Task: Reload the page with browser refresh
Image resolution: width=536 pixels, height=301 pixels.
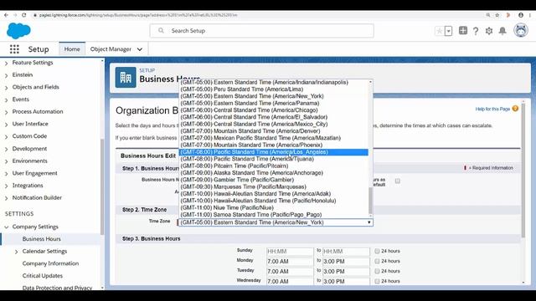Action: pos(24,15)
